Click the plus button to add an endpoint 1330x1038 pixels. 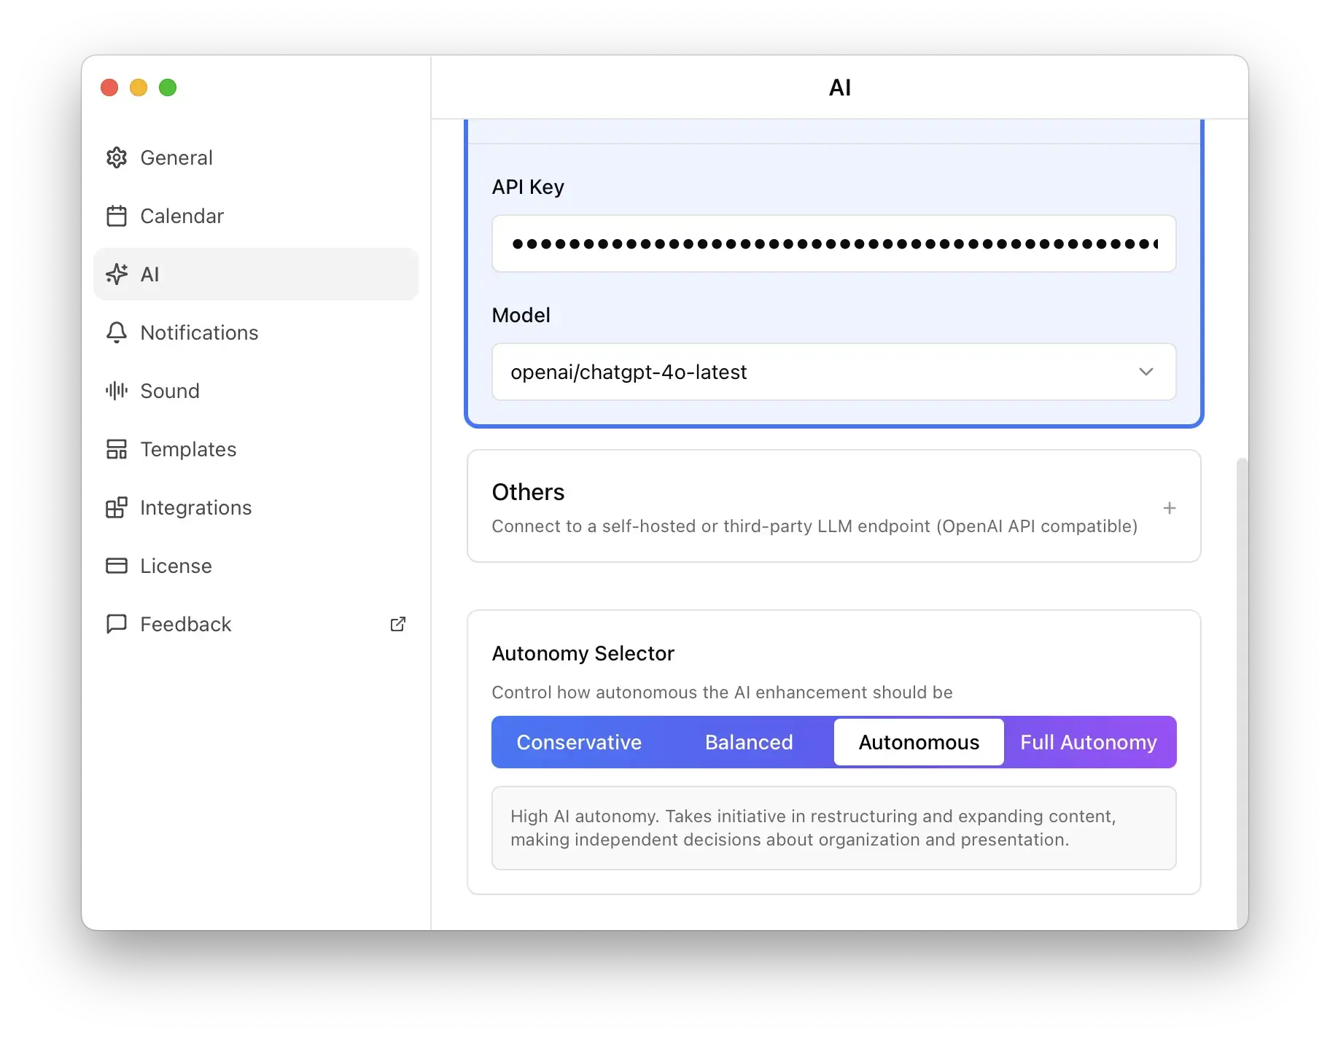(x=1170, y=507)
